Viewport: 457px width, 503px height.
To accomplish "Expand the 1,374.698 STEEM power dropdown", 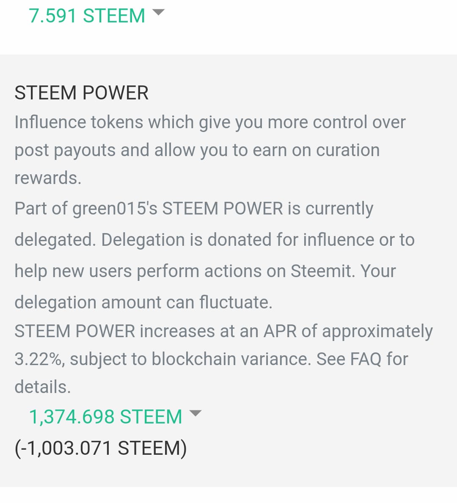I will [x=105, y=417].
